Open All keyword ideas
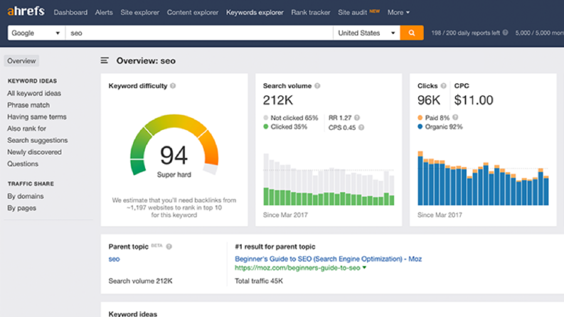The image size is (564, 317). click(34, 93)
